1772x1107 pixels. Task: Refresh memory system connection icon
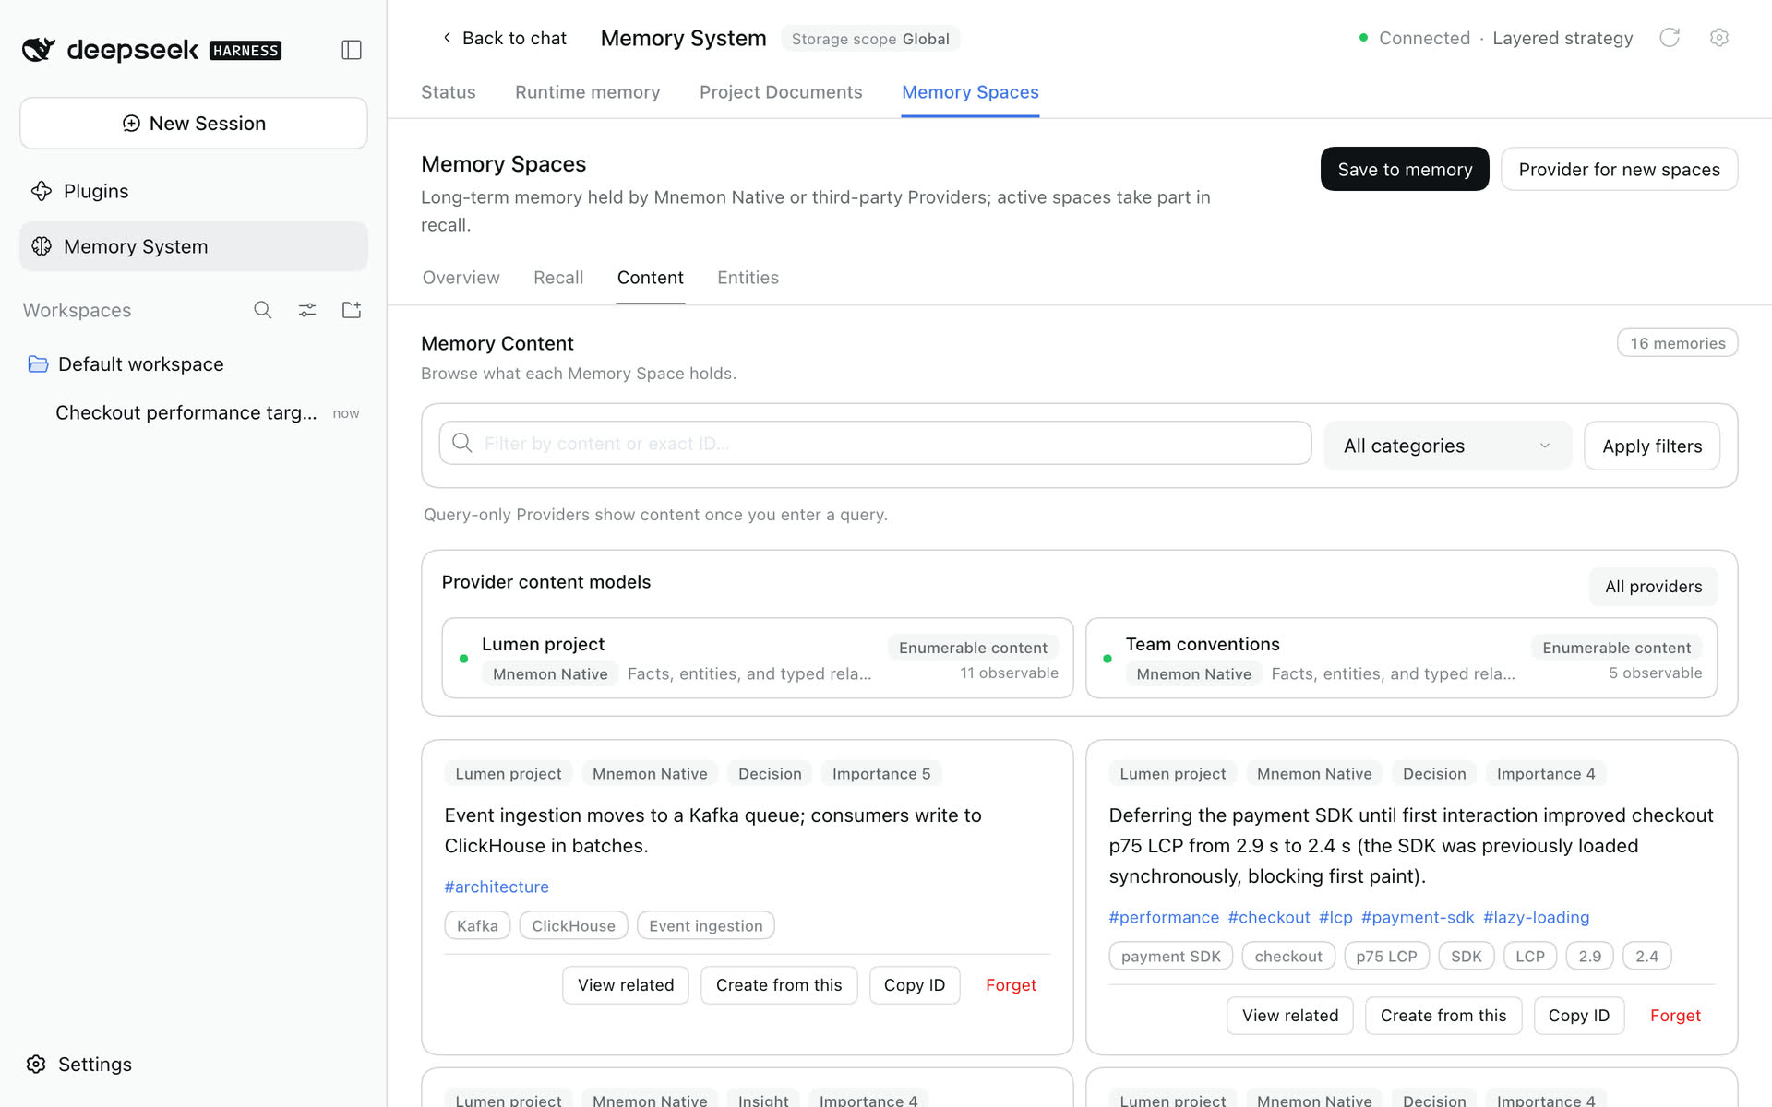pyautogui.click(x=1670, y=38)
